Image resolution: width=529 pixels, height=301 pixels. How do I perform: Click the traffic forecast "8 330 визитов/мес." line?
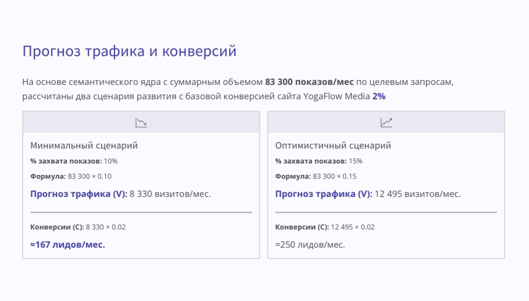pos(169,194)
